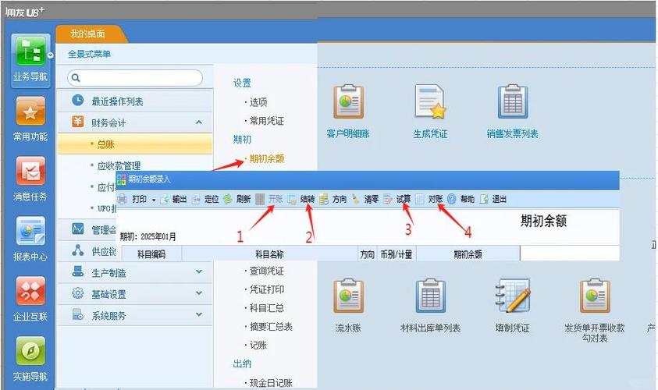
Task: Open 记账 menu link
Action: coord(258,345)
